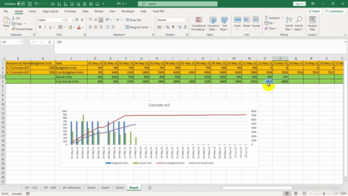The width and height of the screenshot is (348, 196).
Task: Switch to the Data tab
Action: 85,11
